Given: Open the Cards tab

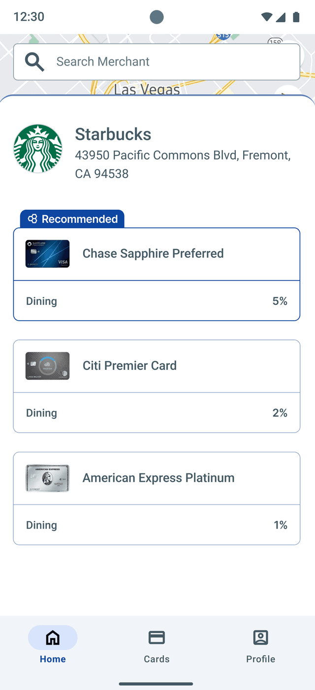Looking at the screenshot, I should click(x=157, y=645).
